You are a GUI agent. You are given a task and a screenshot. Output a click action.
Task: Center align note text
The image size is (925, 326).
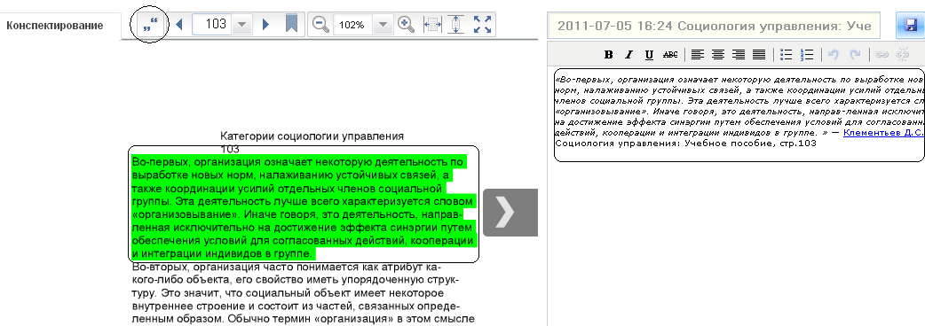718,55
